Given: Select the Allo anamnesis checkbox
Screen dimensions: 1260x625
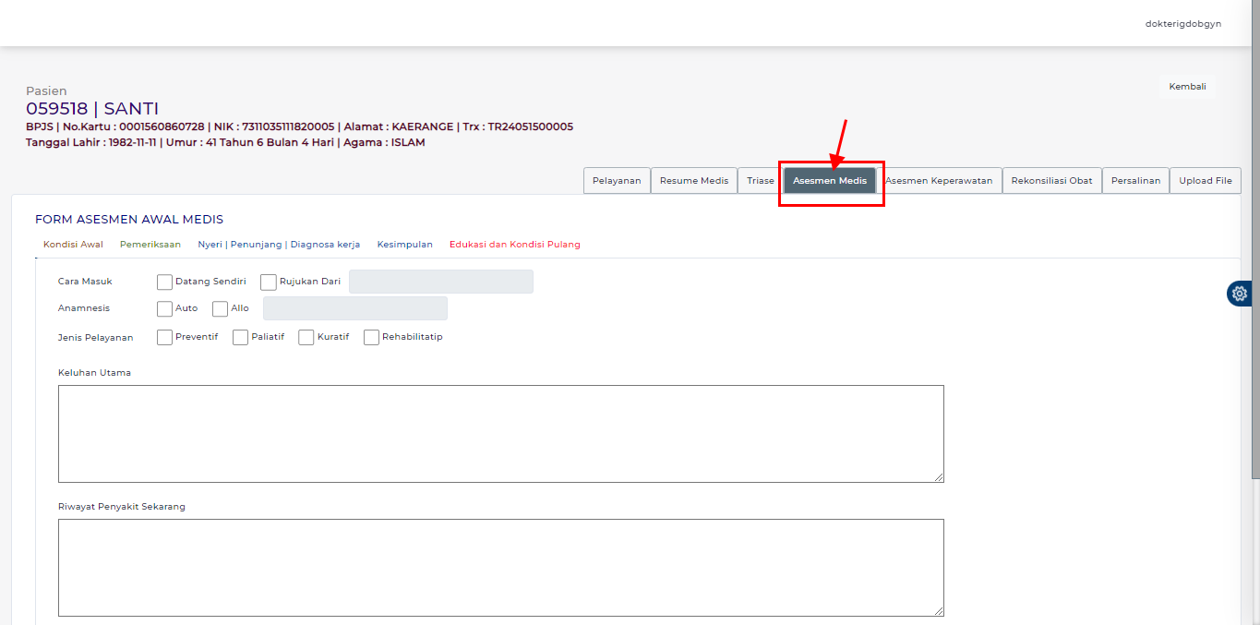Looking at the screenshot, I should 220,308.
